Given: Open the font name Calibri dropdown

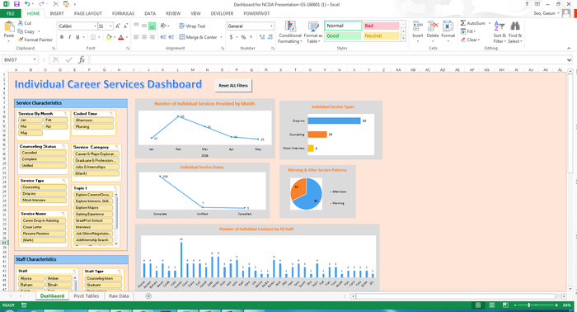Looking at the screenshot, I should click(95, 26).
